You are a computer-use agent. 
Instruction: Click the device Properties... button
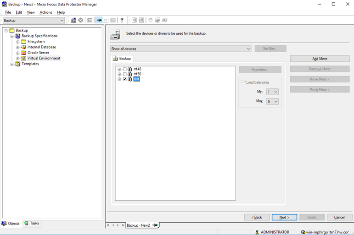(x=260, y=70)
